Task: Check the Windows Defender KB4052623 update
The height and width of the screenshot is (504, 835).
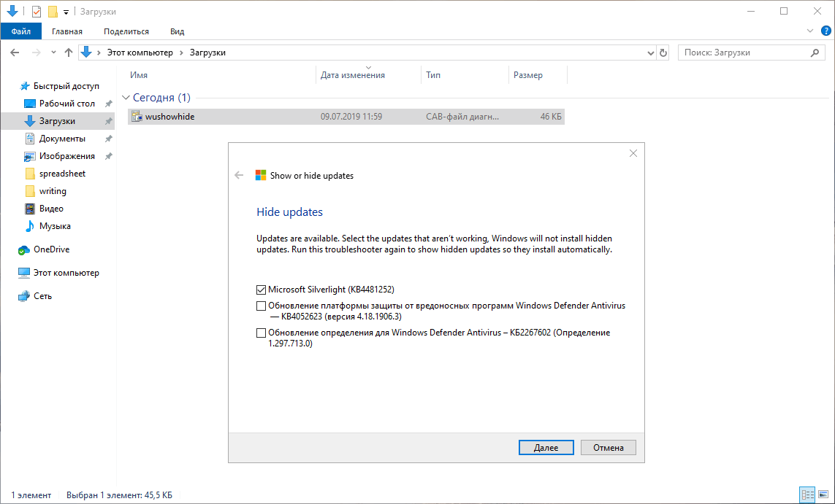Action: click(x=261, y=306)
